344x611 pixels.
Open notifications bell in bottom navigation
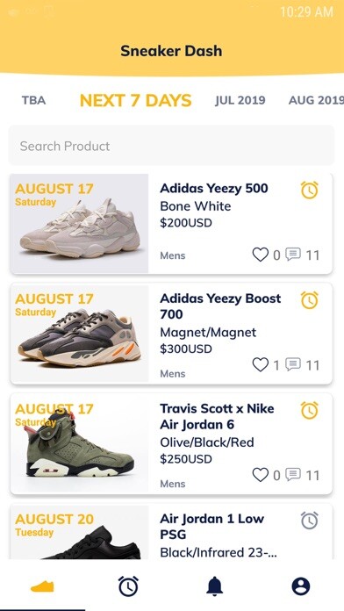pyautogui.click(x=215, y=586)
